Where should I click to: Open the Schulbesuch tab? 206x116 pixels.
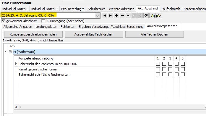(97, 9)
